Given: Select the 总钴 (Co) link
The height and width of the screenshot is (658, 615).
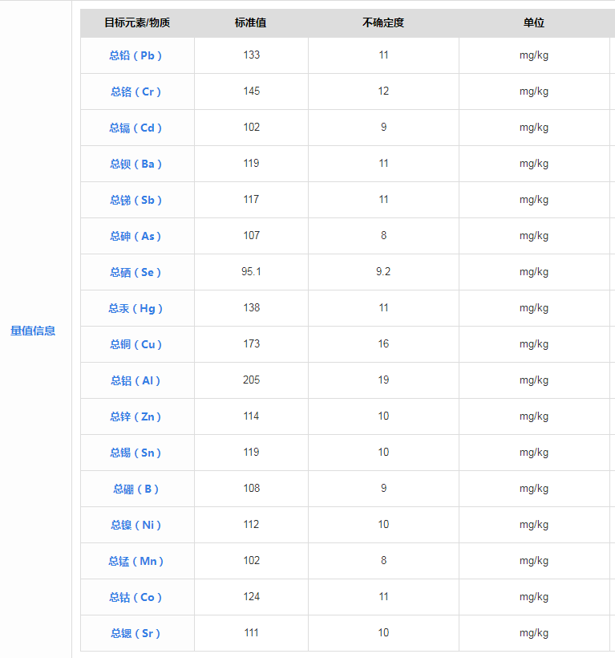Looking at the screenshot, I should [136, 597].
